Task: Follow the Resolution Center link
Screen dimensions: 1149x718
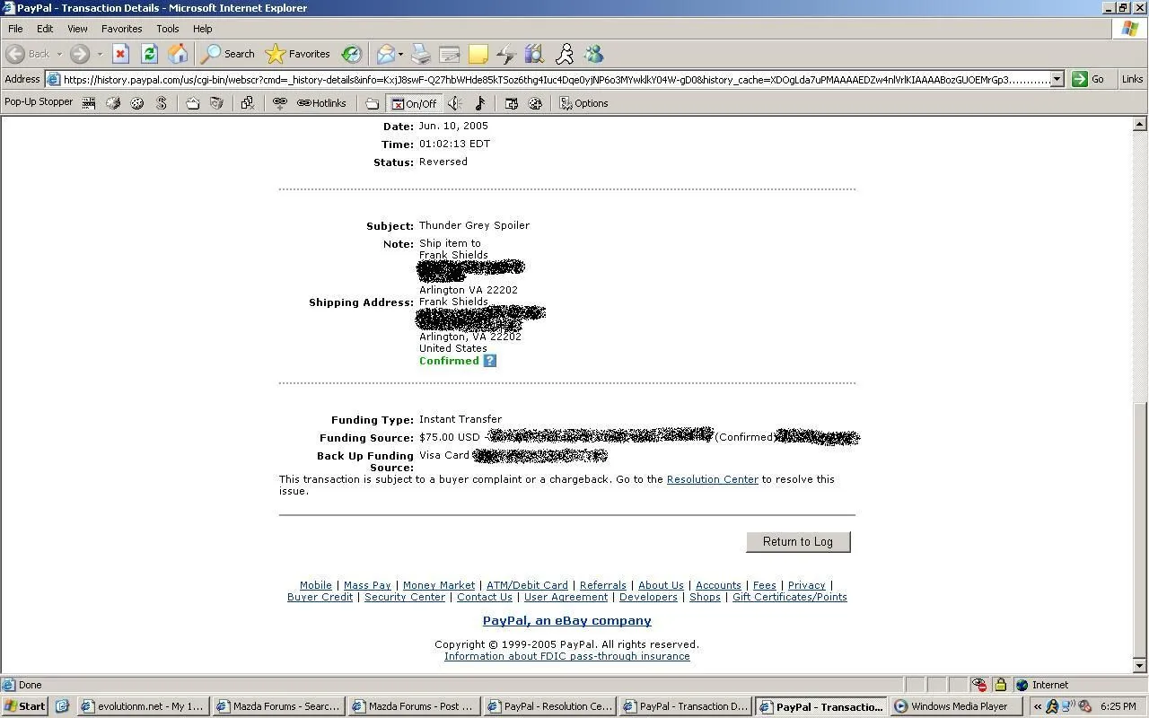Action: [x=712, y=479]
